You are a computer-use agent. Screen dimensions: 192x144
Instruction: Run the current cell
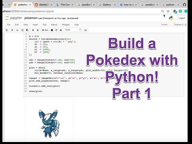[45, 30]
